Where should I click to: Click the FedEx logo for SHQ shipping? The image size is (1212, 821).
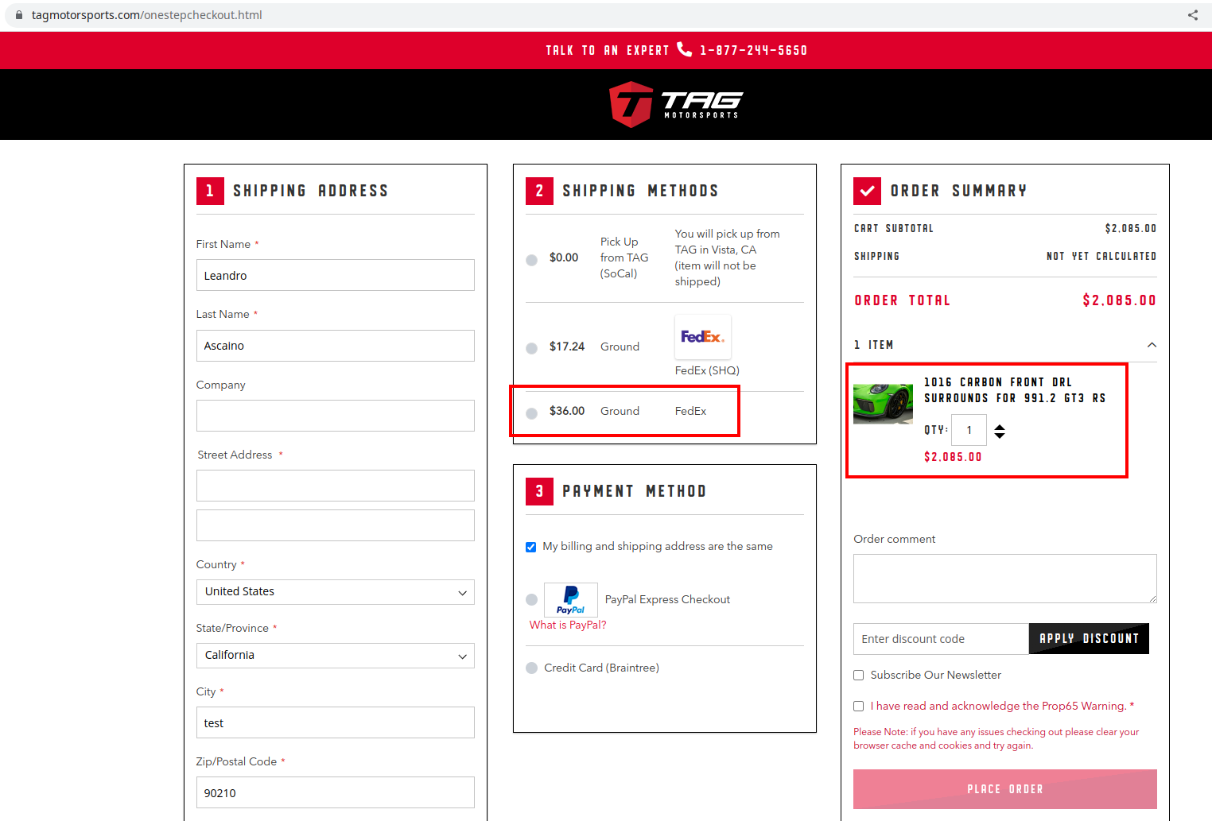tap(703, 336)
